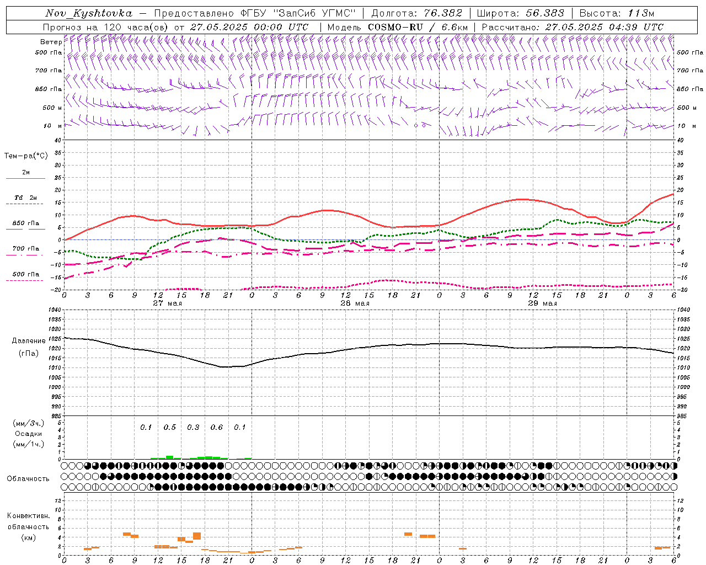The width and height of the screenshot is (706, 565).
Task: Click the 0.3 precipitation amount value
Action: (193, 428)
